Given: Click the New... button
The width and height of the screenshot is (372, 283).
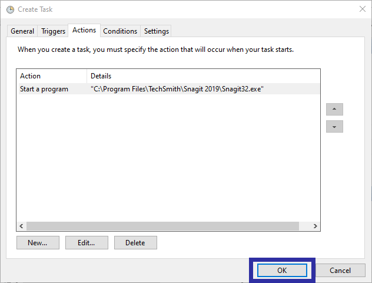Looking at the screenshot, I should (38, 242).
